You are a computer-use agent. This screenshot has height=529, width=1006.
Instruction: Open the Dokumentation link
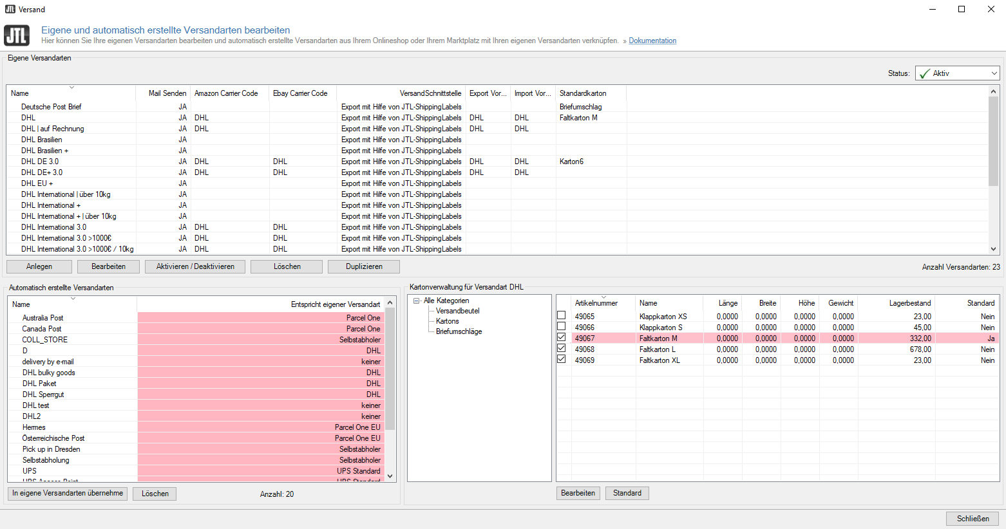tap(652, 41)
